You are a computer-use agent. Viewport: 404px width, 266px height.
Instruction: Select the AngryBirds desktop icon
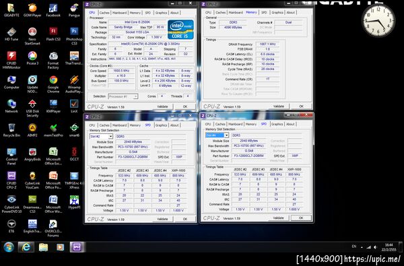click(32, 154)
